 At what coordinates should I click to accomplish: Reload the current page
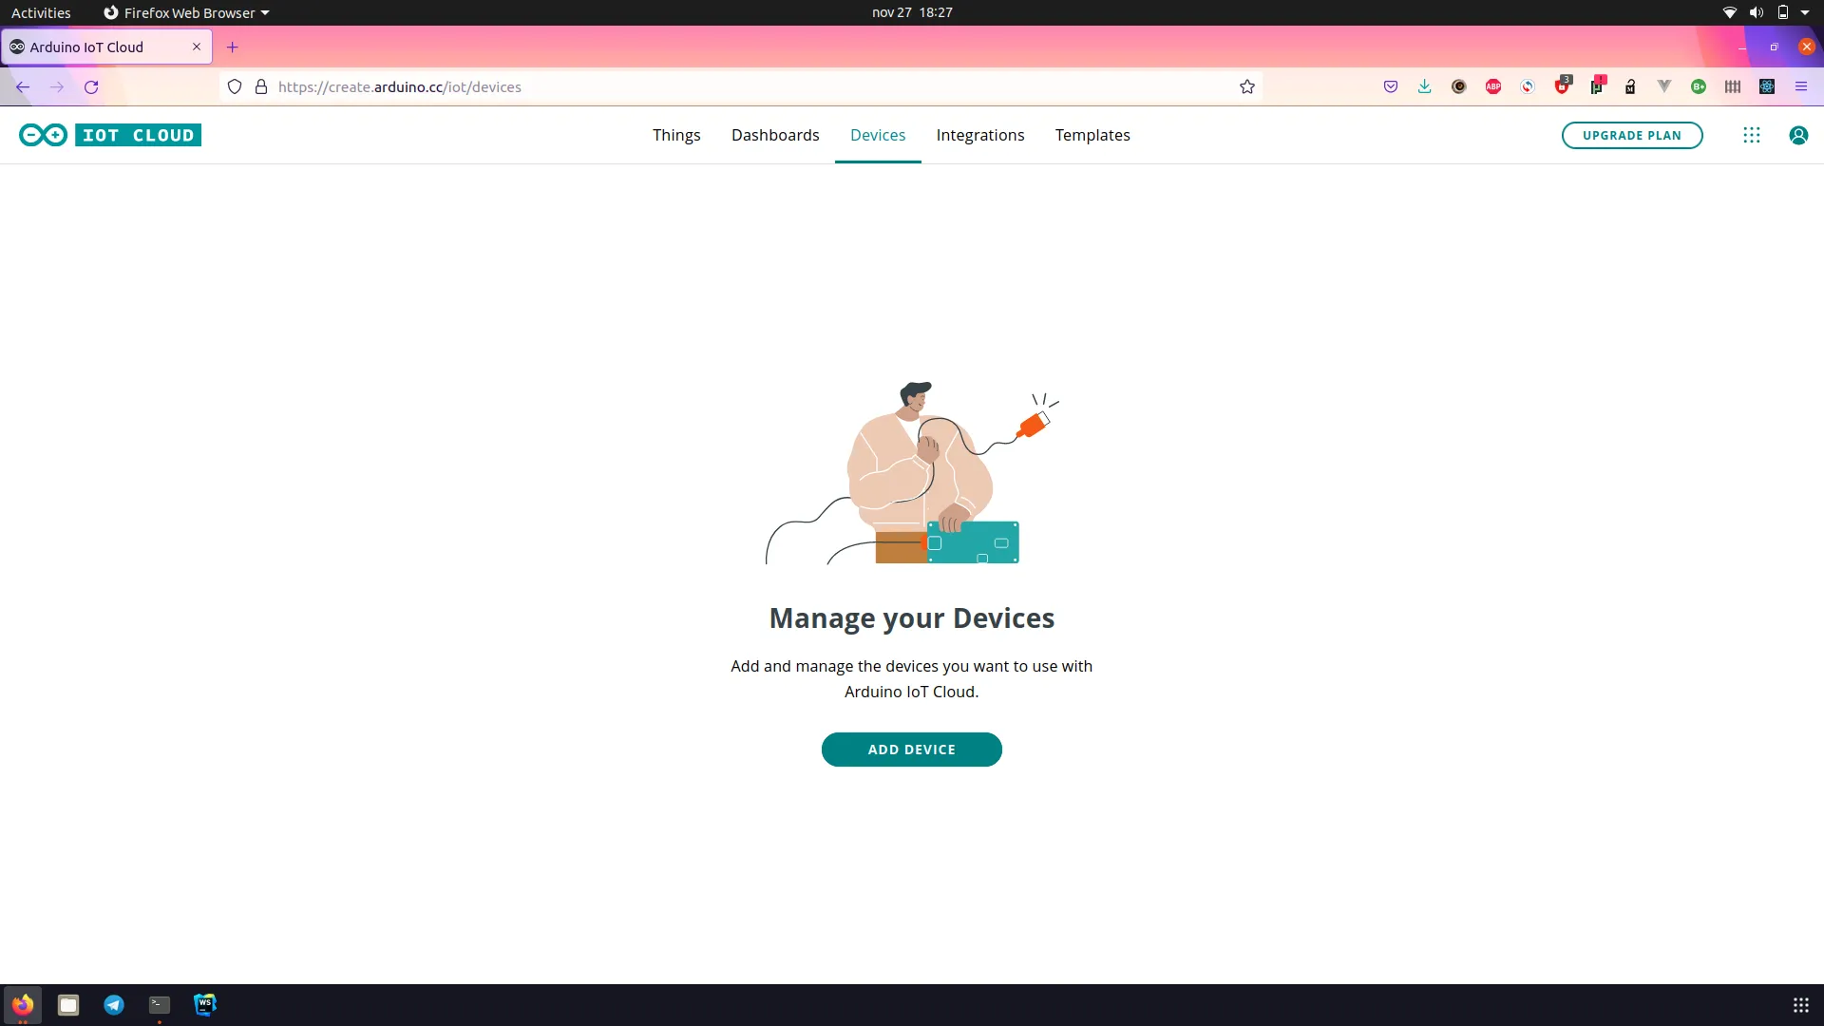(x=91, y=86)
